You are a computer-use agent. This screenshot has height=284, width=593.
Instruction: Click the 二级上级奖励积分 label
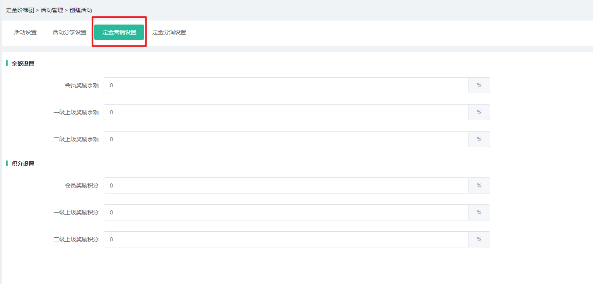76,239
